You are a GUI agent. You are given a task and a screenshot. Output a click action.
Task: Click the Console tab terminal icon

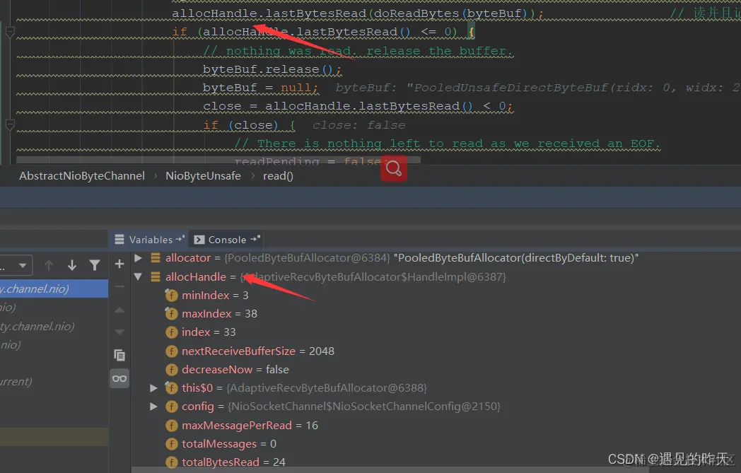coord(199,240)
